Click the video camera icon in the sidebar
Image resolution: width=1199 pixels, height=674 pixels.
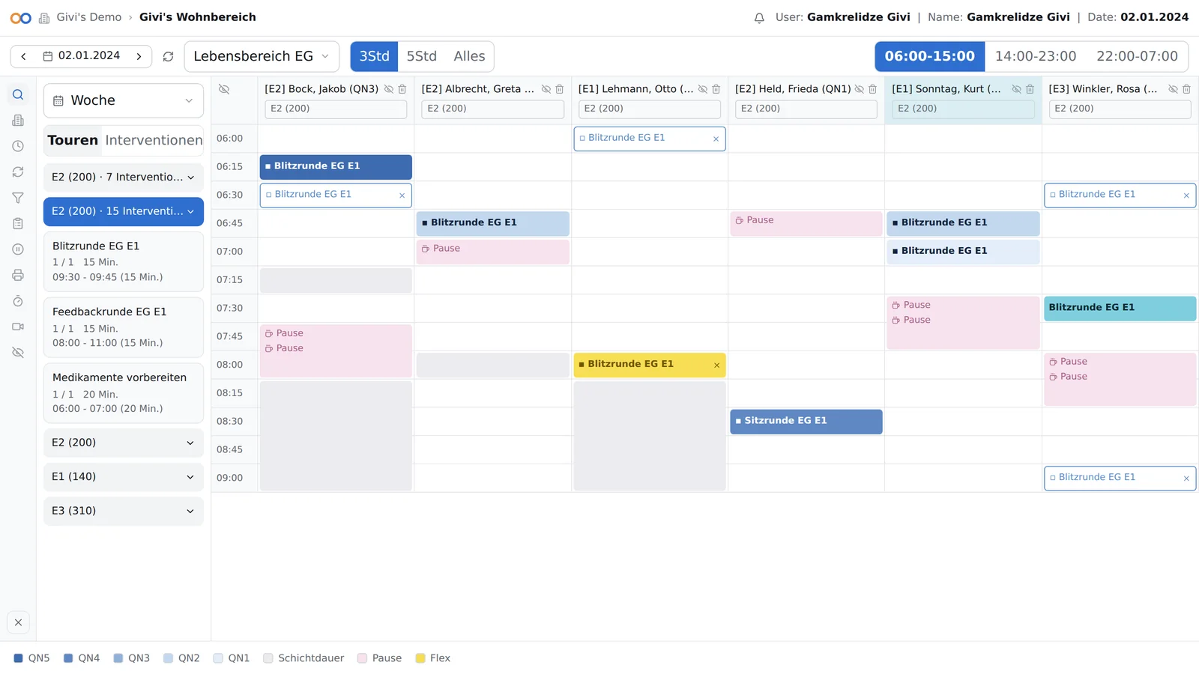(18, 327)
